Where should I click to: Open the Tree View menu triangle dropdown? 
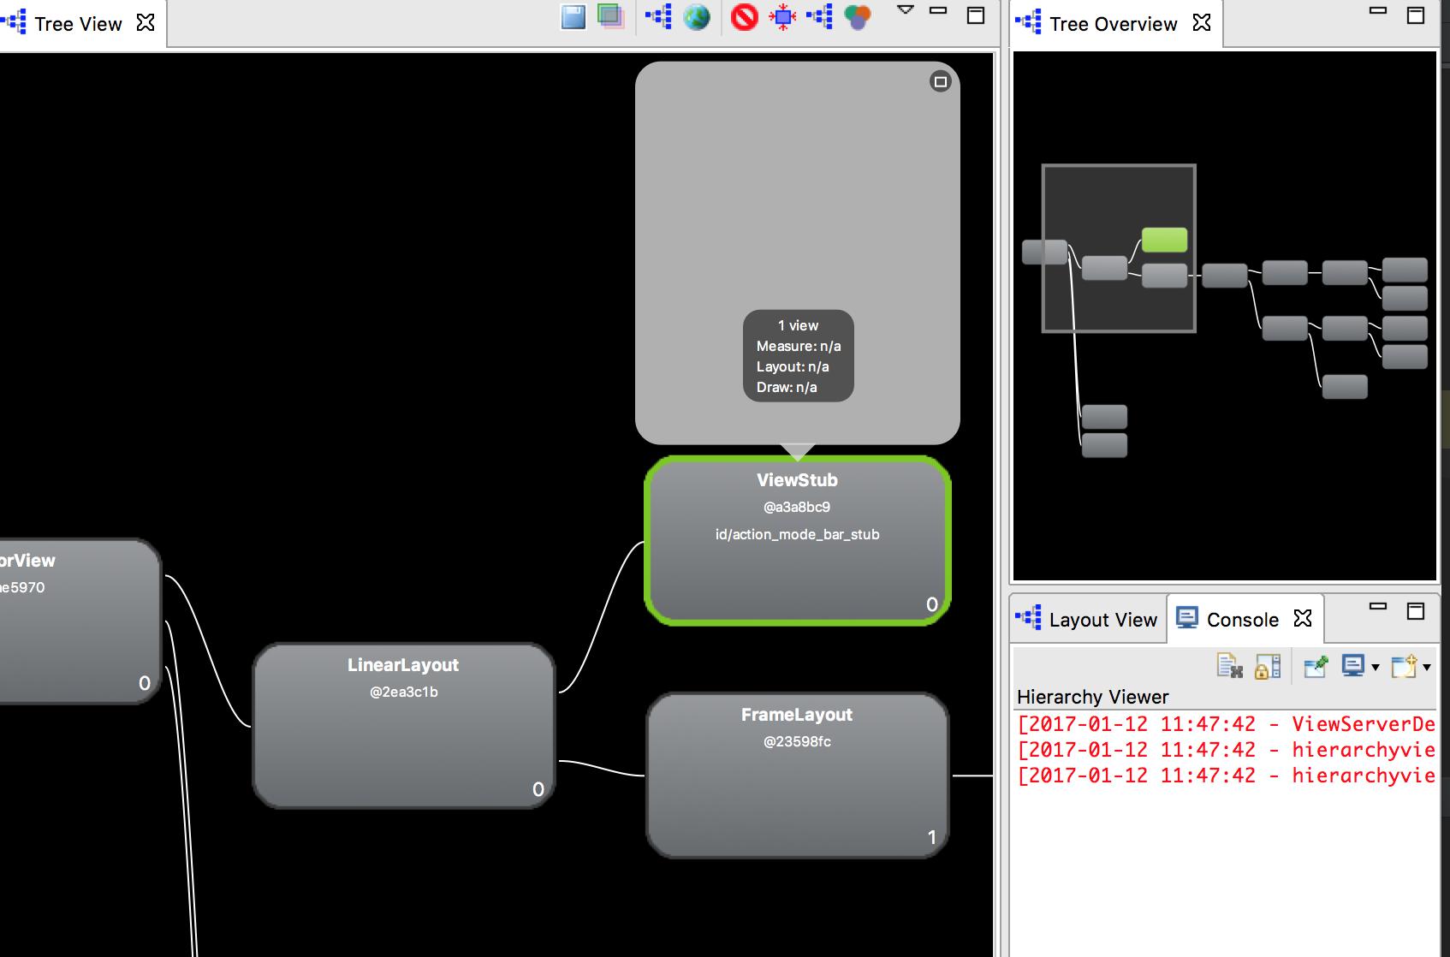(x=905, y=10)
